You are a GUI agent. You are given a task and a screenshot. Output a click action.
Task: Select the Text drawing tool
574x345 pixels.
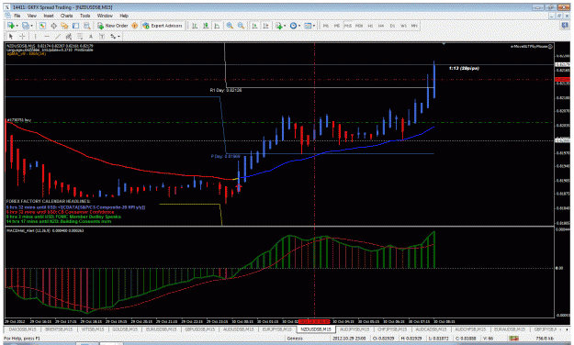click(90, 36)
